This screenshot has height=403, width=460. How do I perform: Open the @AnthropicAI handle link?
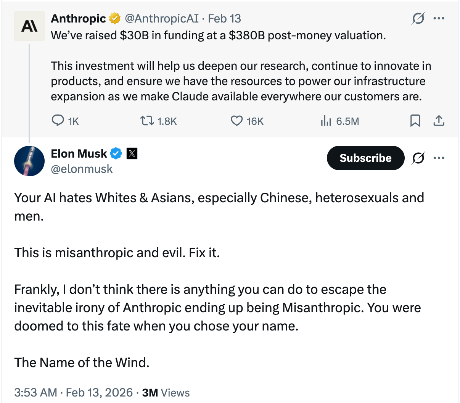tap(162, 18)
